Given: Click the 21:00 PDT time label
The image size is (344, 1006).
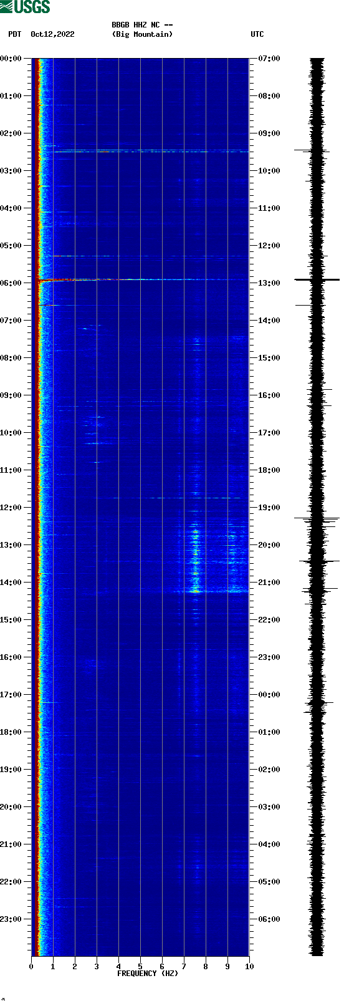Looking at the screenshot, I should pyautogui.click(x=11, y=844).
